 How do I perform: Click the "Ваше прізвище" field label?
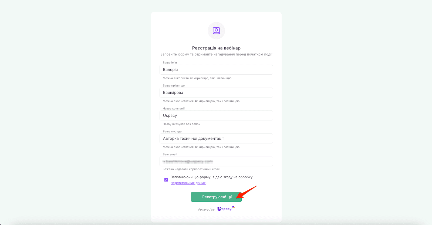pos(174,85)
